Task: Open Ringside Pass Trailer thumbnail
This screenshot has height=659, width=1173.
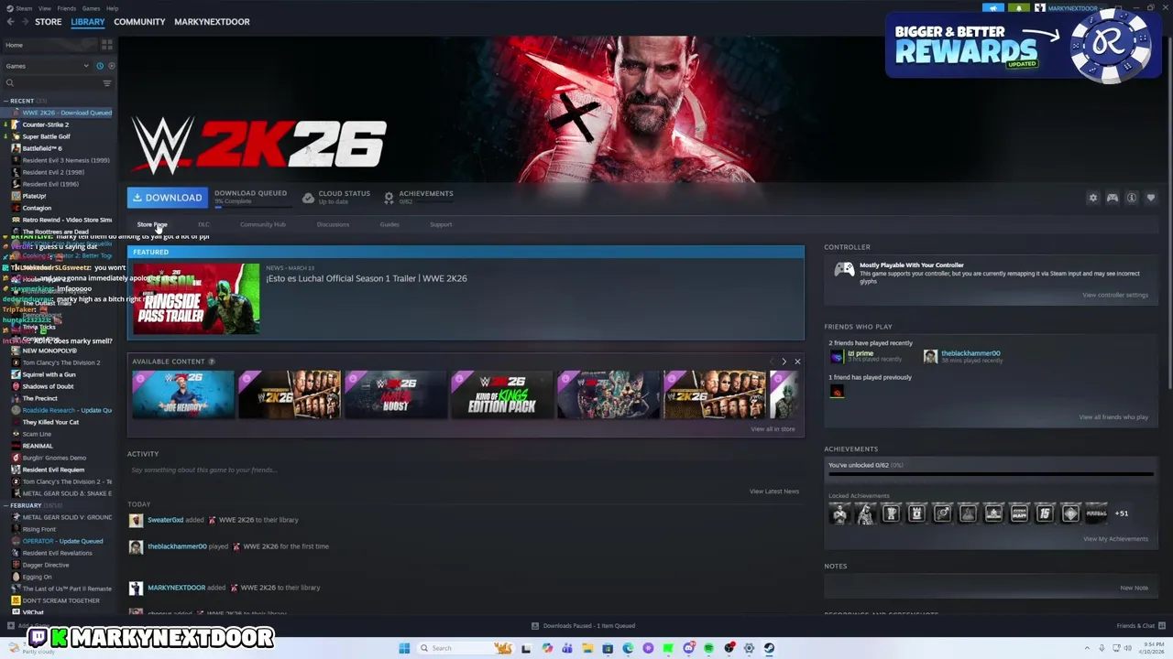Action: click(x=196, y=298)
